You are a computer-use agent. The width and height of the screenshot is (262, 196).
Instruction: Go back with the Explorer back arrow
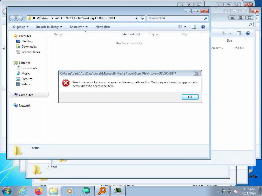pyautogui.click(x=12, y=18)
